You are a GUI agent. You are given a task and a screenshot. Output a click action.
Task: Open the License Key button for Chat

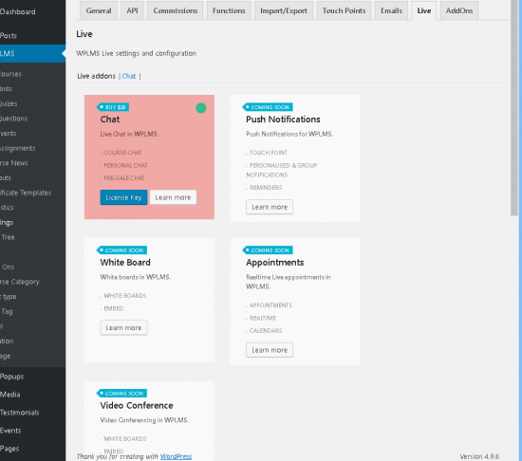pos(123,197)
